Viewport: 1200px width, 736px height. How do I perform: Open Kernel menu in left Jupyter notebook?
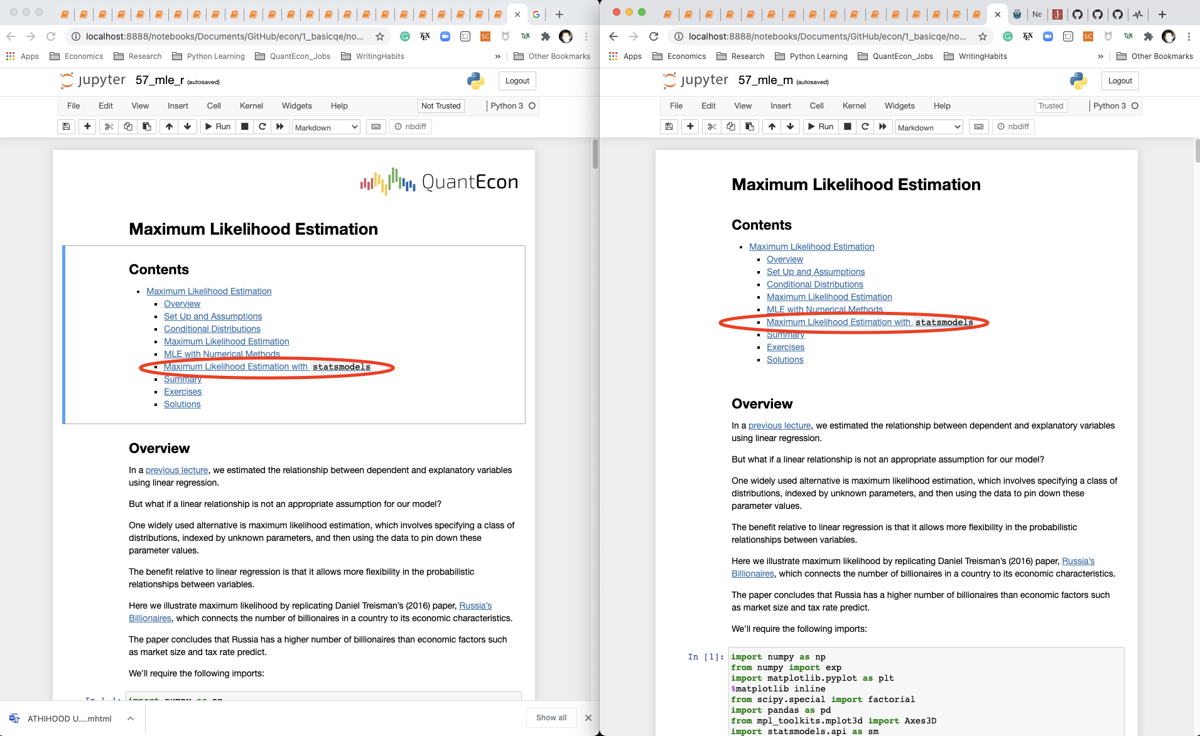coord(251,106)
